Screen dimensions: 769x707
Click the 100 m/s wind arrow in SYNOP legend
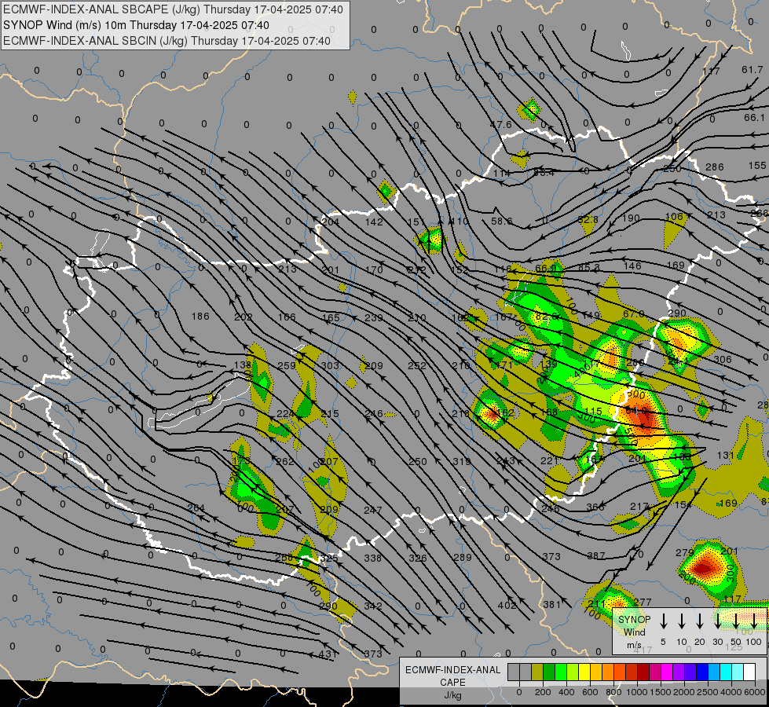[754, 621]
